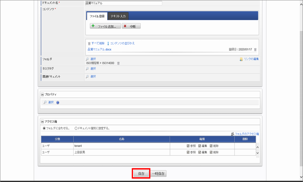Click the リンクの編集 folder icon
Viewport: 303px width, 182px height.
pos(241,59)
